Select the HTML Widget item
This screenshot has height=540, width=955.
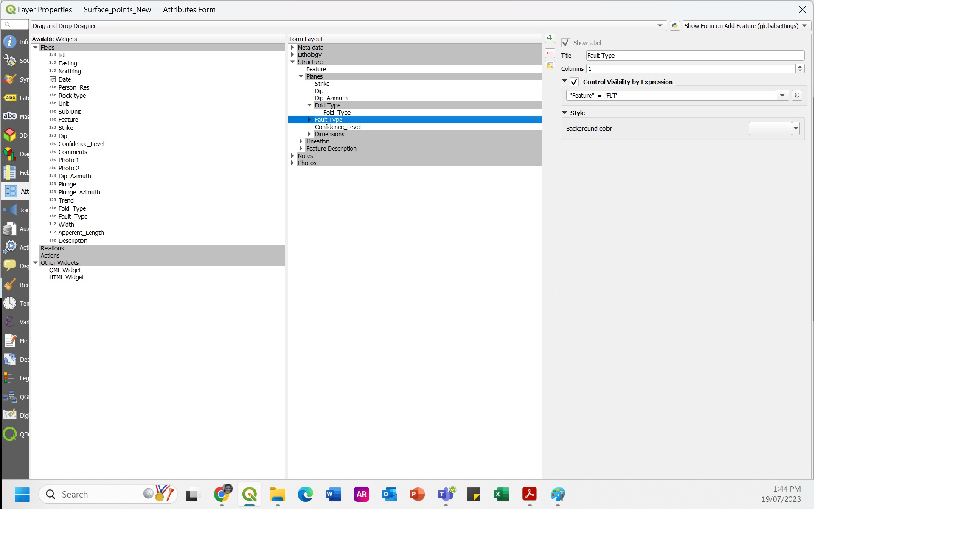66,277
